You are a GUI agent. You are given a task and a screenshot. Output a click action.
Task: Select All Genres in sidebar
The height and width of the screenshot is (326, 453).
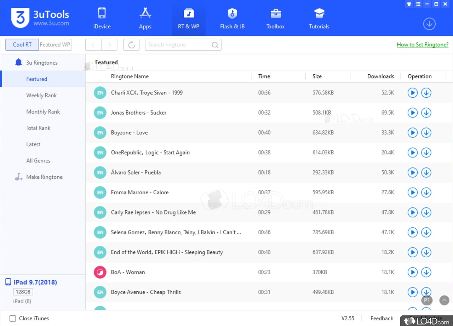coord(38,161)
